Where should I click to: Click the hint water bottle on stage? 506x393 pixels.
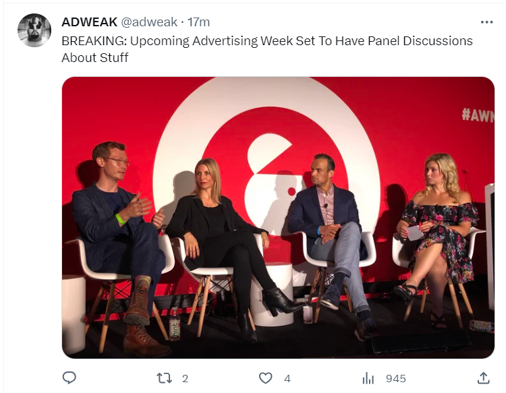(175, 324)
